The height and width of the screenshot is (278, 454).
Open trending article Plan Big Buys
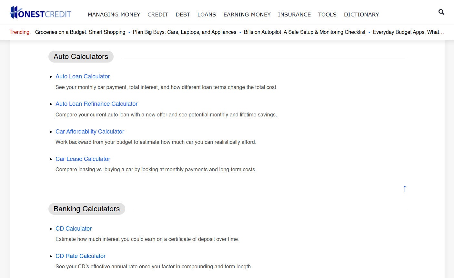[185, 32]
